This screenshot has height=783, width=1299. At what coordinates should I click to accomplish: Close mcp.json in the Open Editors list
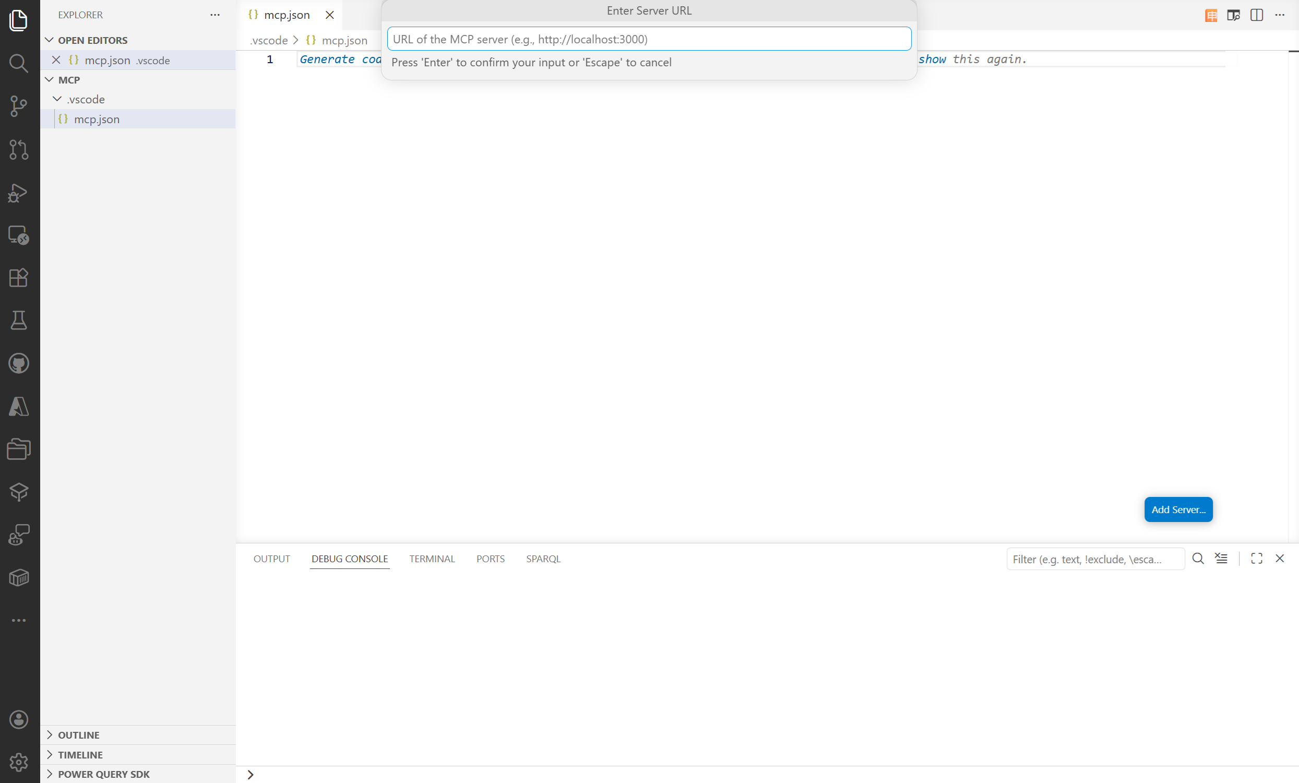pyautogui.click(x=56, y=60)
